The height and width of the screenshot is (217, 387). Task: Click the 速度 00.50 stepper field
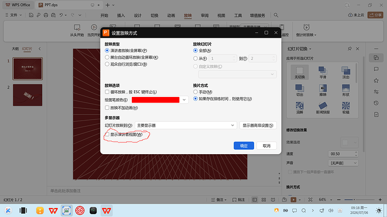click(x=343, y=154)
